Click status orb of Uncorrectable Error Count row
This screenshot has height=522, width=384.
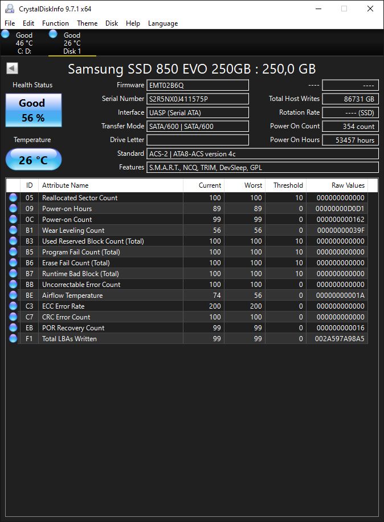[13, 284]
